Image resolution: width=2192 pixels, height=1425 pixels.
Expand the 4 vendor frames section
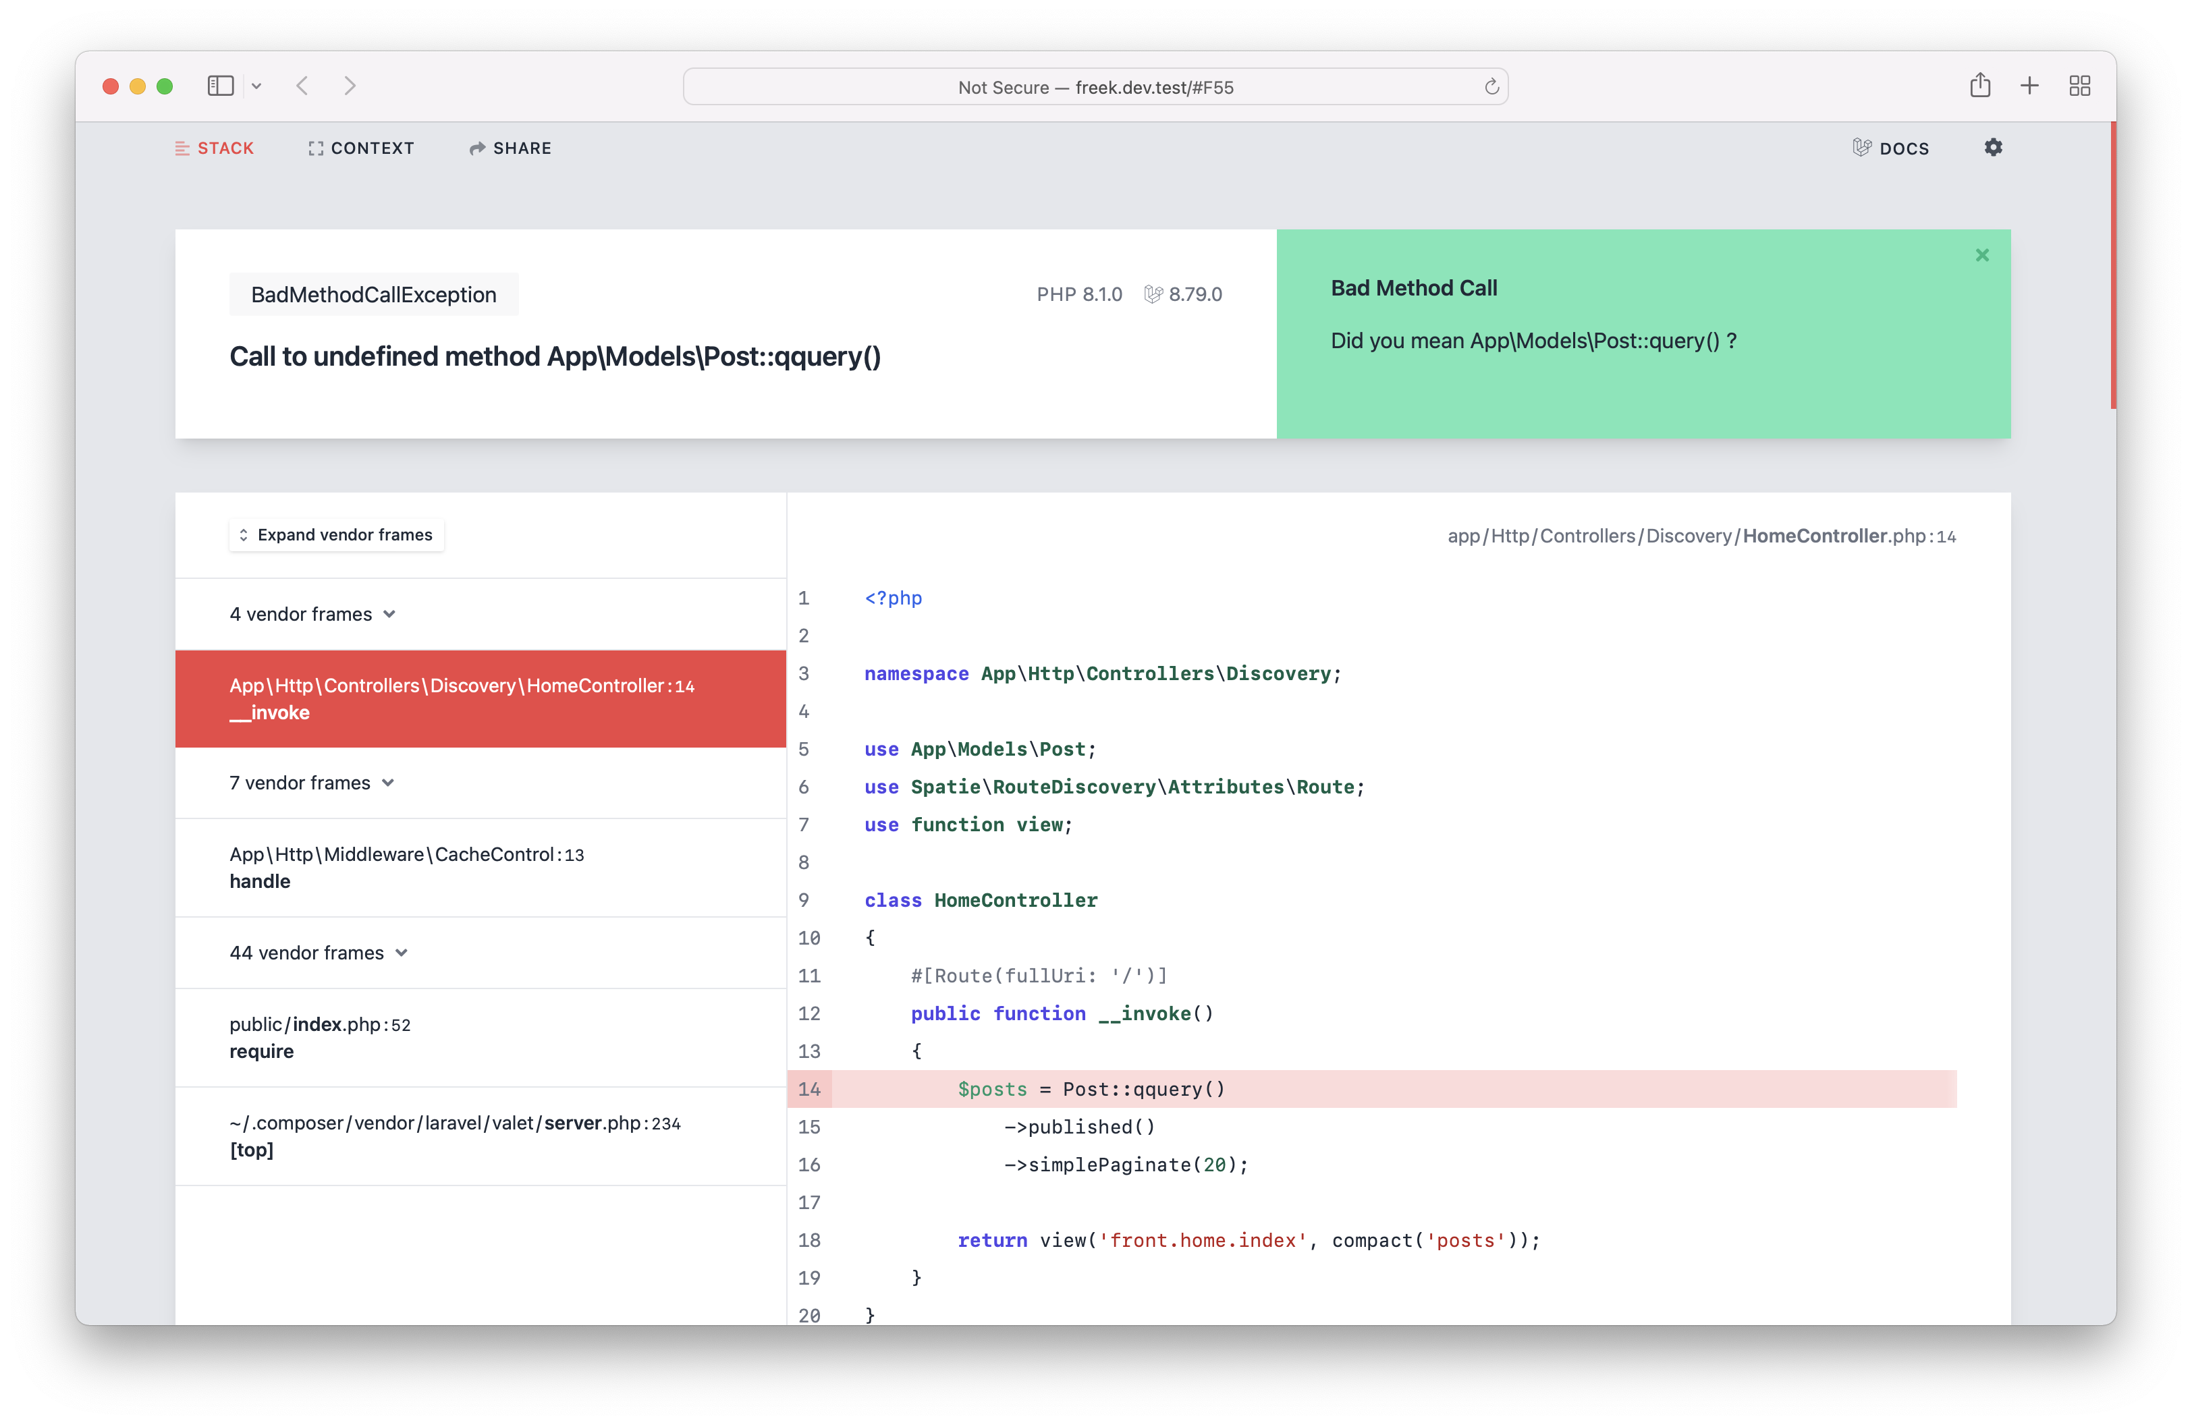[312, 612]
